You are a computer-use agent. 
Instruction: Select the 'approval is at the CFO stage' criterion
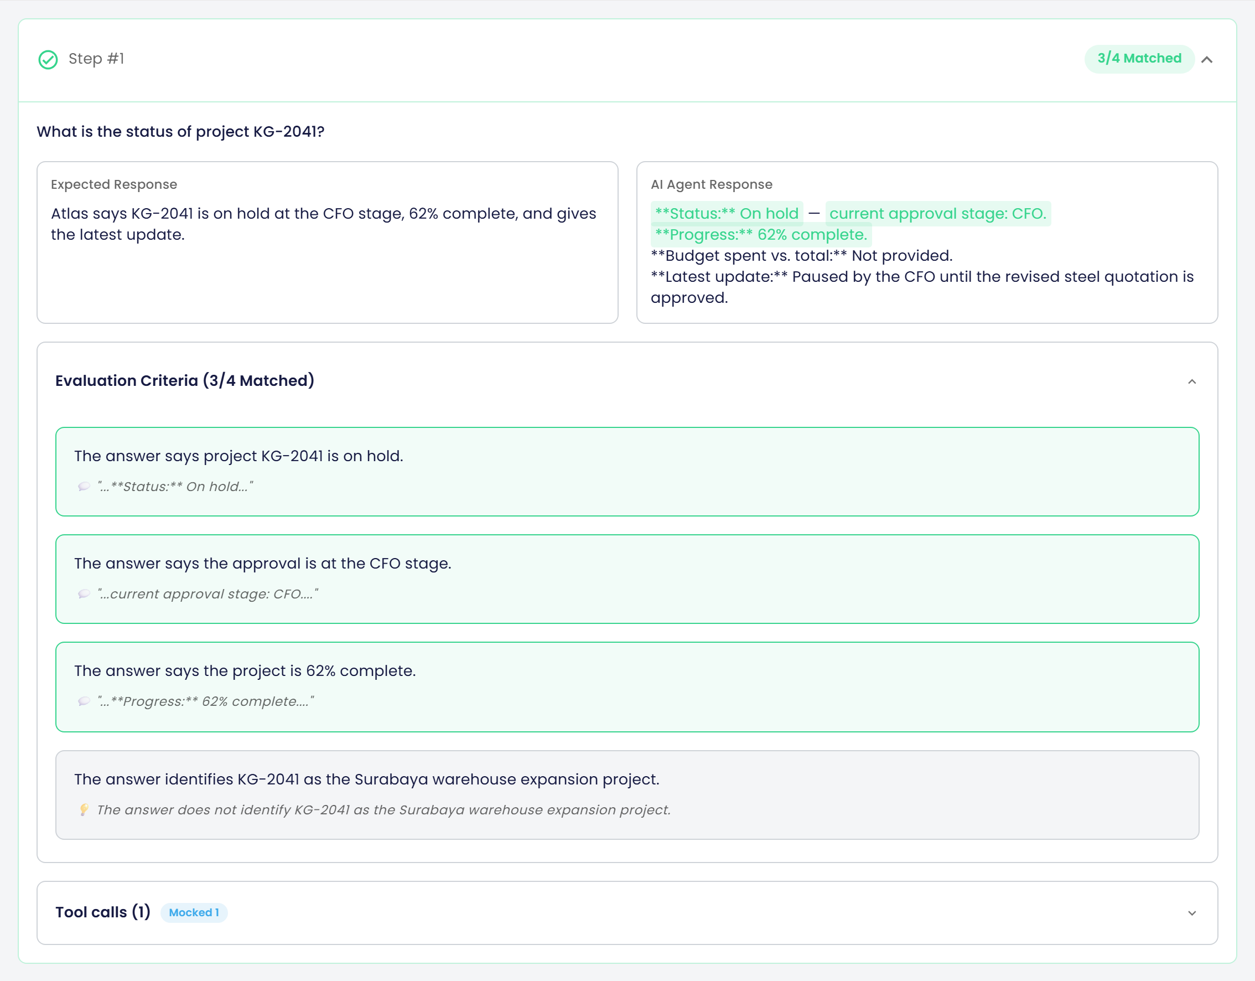coord(627,579)
